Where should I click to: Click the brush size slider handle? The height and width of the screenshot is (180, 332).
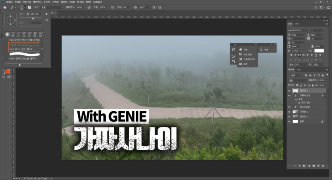coord(33,18)
